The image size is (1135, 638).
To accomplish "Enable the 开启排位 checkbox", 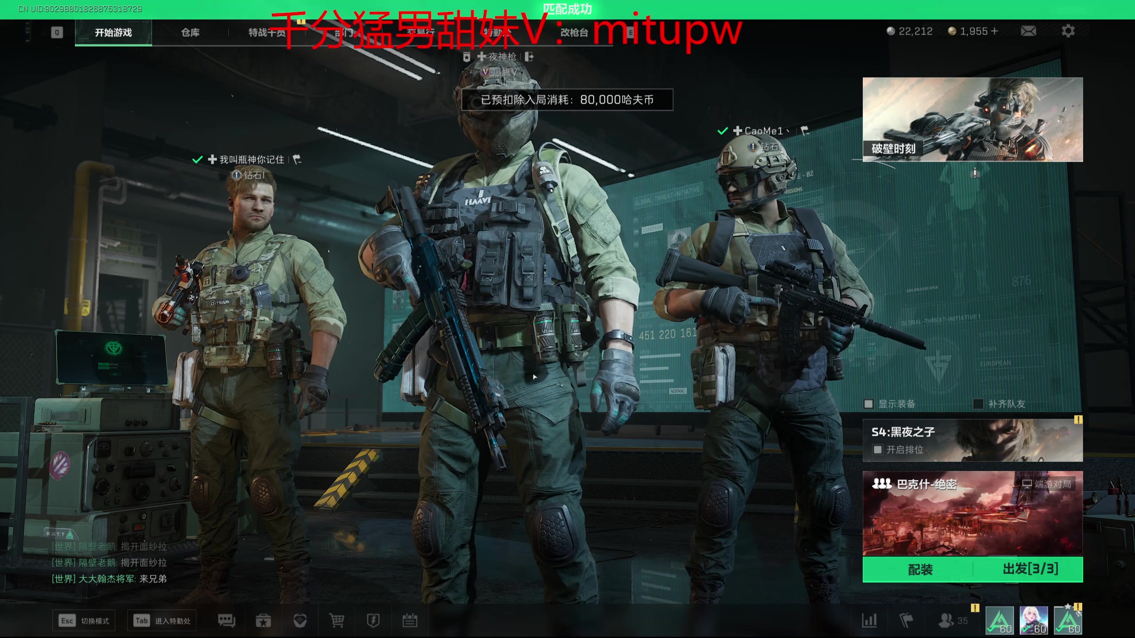I will [x=877, y=450].
